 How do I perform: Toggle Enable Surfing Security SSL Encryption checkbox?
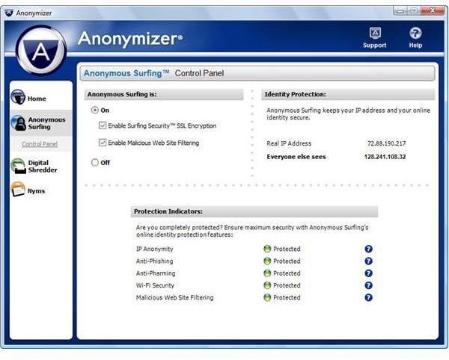(103, 125)
